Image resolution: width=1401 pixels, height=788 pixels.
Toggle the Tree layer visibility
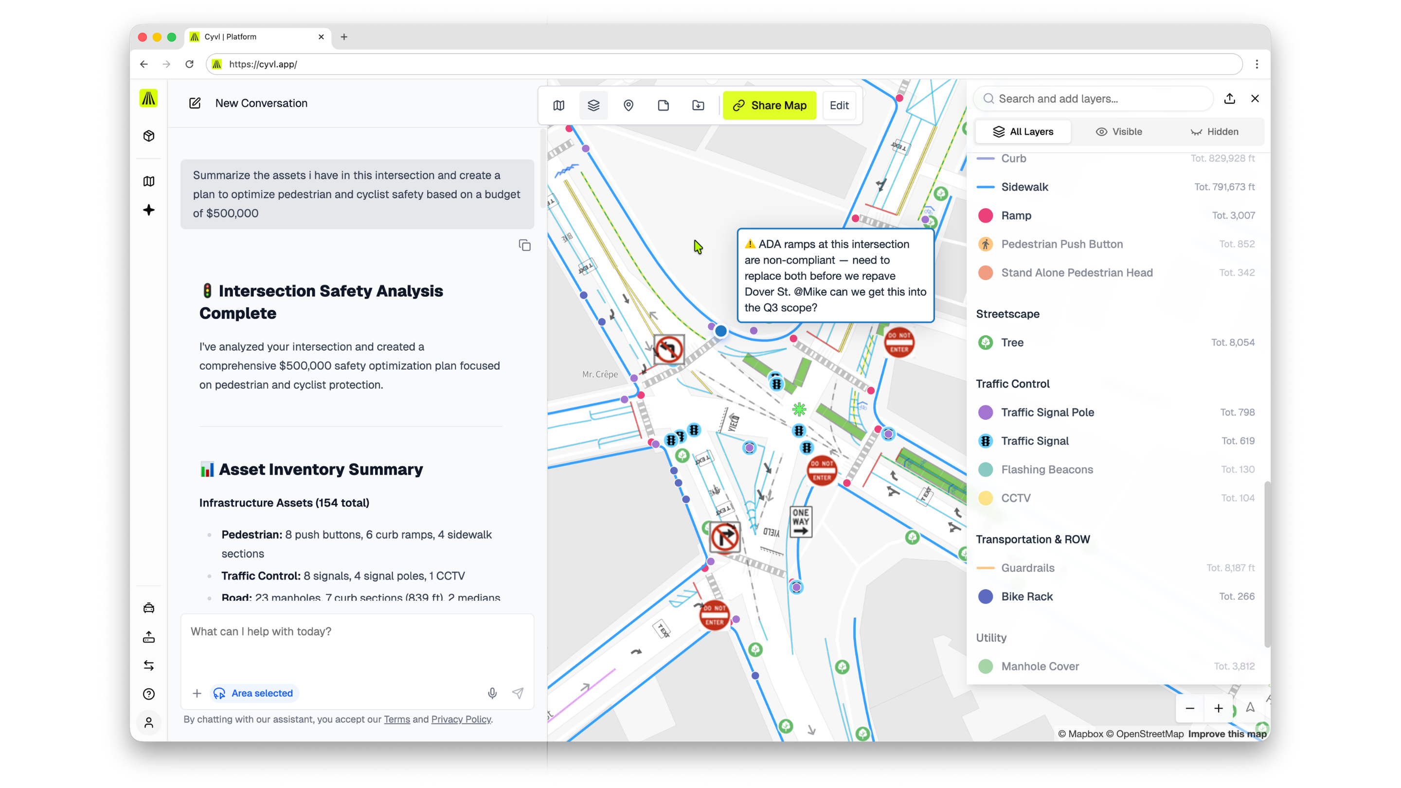1012,342
